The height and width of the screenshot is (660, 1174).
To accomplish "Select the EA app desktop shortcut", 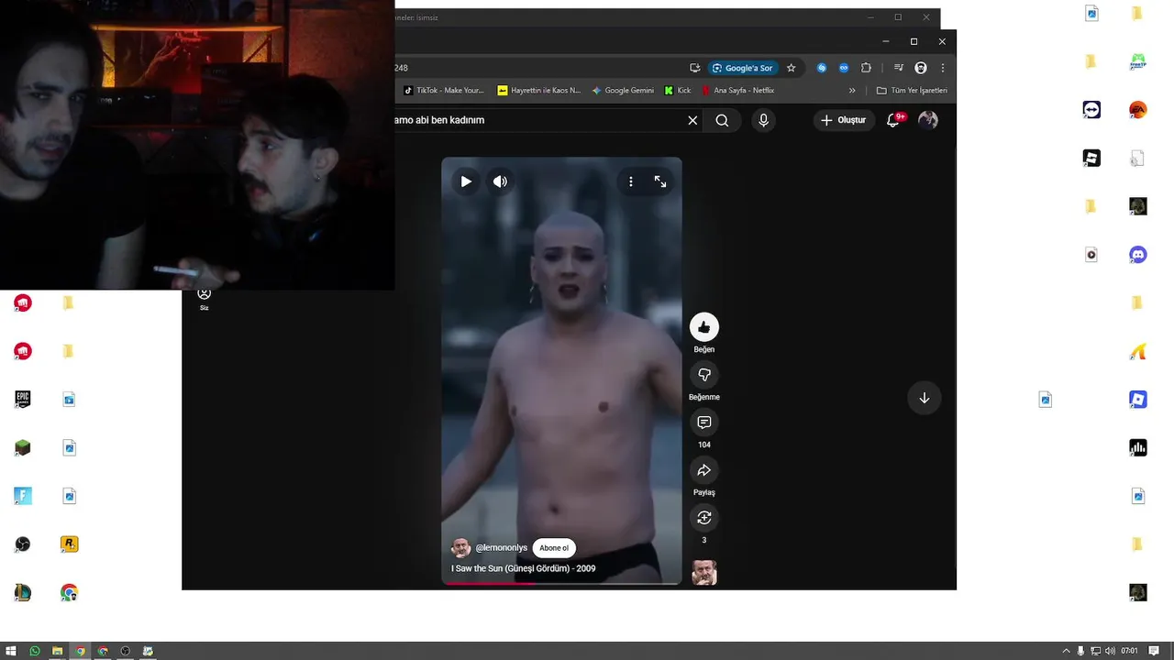I will pos(1138,110).
